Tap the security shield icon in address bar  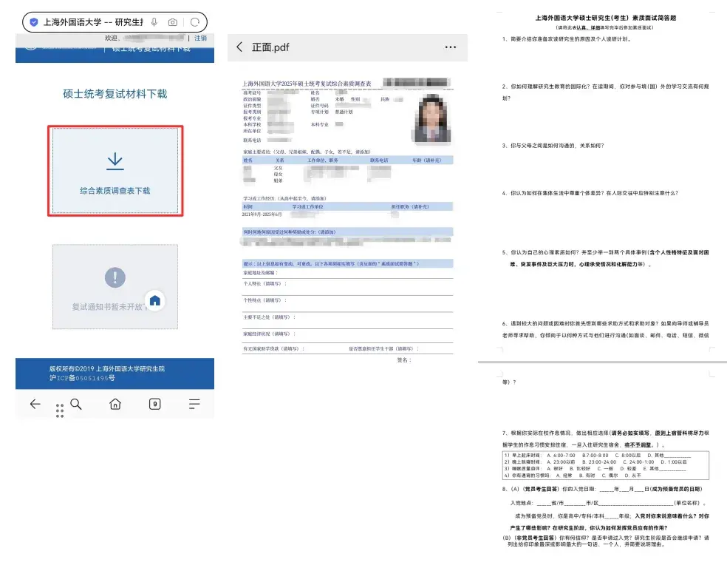[x=33, y=22]
